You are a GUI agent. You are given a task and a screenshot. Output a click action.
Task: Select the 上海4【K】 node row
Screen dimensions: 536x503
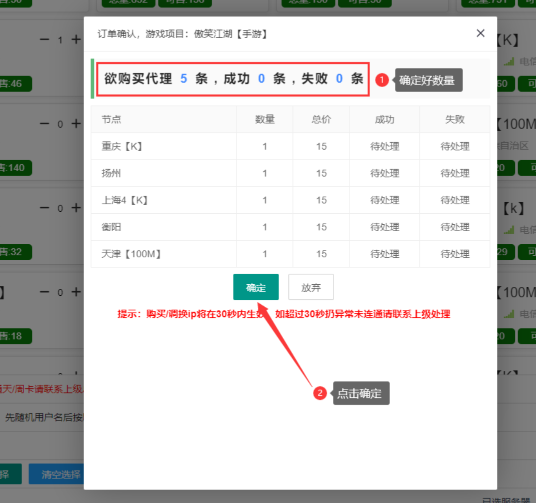click(x=290, y=200)
